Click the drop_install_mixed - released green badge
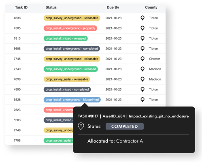This screenshot has height=162, width=202. tap(66, 38)
